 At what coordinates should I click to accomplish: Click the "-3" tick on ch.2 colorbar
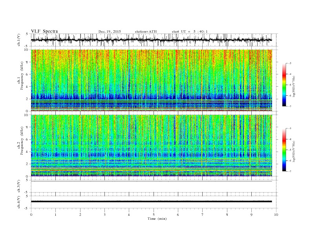point(290,128)
